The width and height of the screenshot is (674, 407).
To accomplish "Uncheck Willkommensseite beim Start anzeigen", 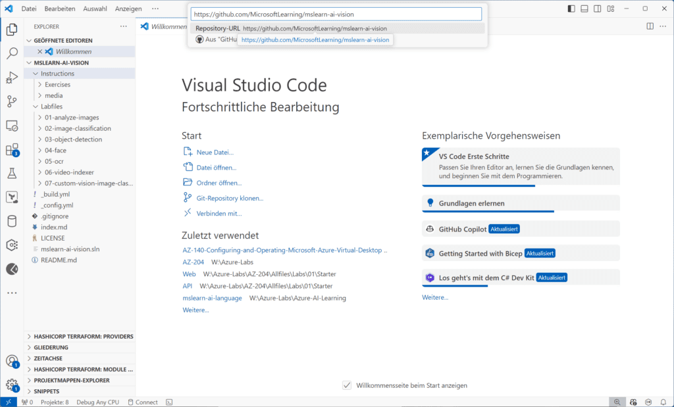I will [347, 385].
